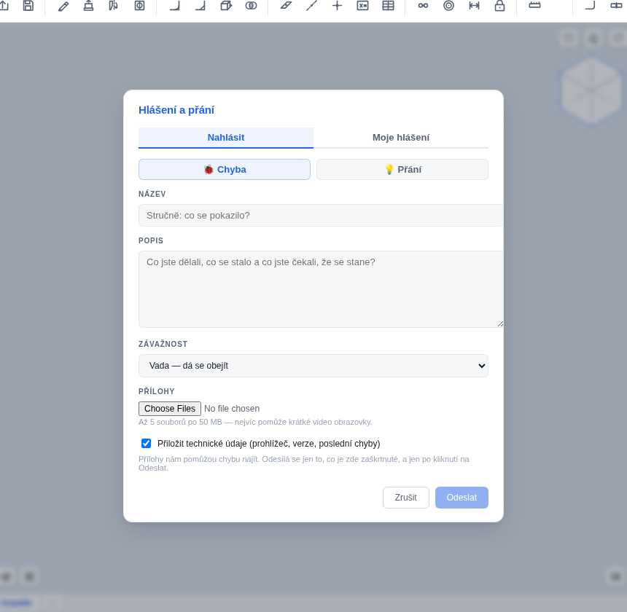Switch to the Moje hlášení tab
The width and height of the screenshot is (627, 612).
(x=401, y=138)
